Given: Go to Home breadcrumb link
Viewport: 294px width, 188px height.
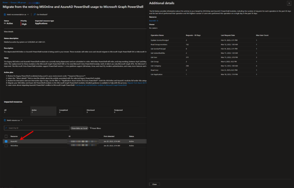Looking at the screenshot, I should (x=5, y=3).
